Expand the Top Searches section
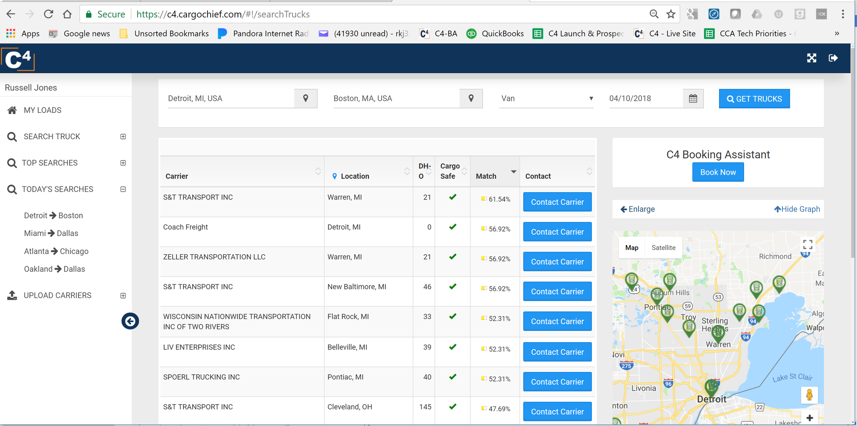The width and height of the screenshot is (857, 426). (123, 163)
